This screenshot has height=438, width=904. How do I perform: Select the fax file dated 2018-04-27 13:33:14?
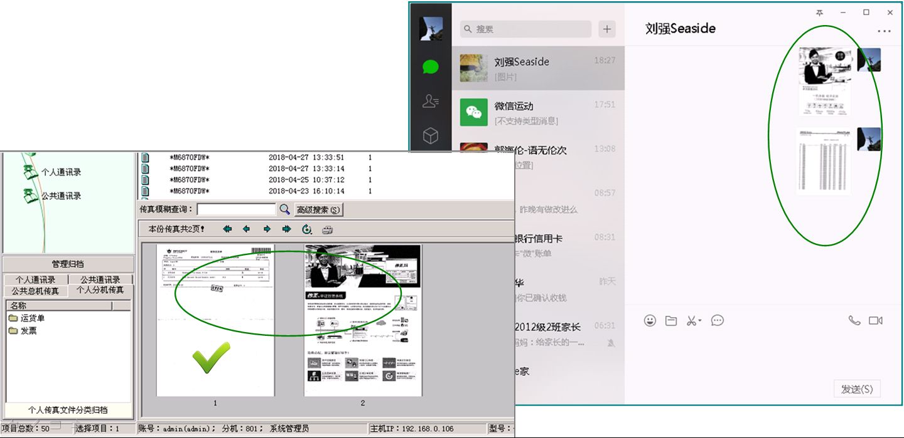tap(257, 169)
